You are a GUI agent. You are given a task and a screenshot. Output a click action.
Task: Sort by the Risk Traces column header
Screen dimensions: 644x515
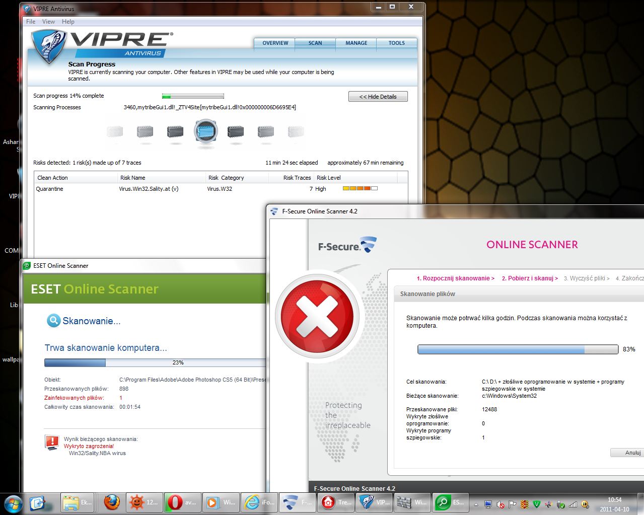(291, 178)
